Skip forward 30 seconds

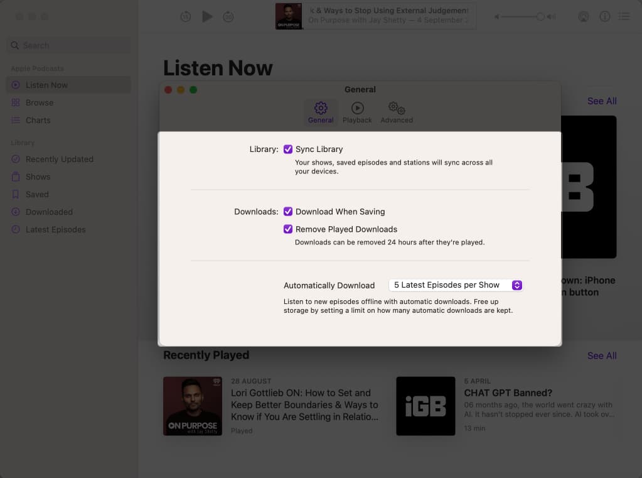228,17
